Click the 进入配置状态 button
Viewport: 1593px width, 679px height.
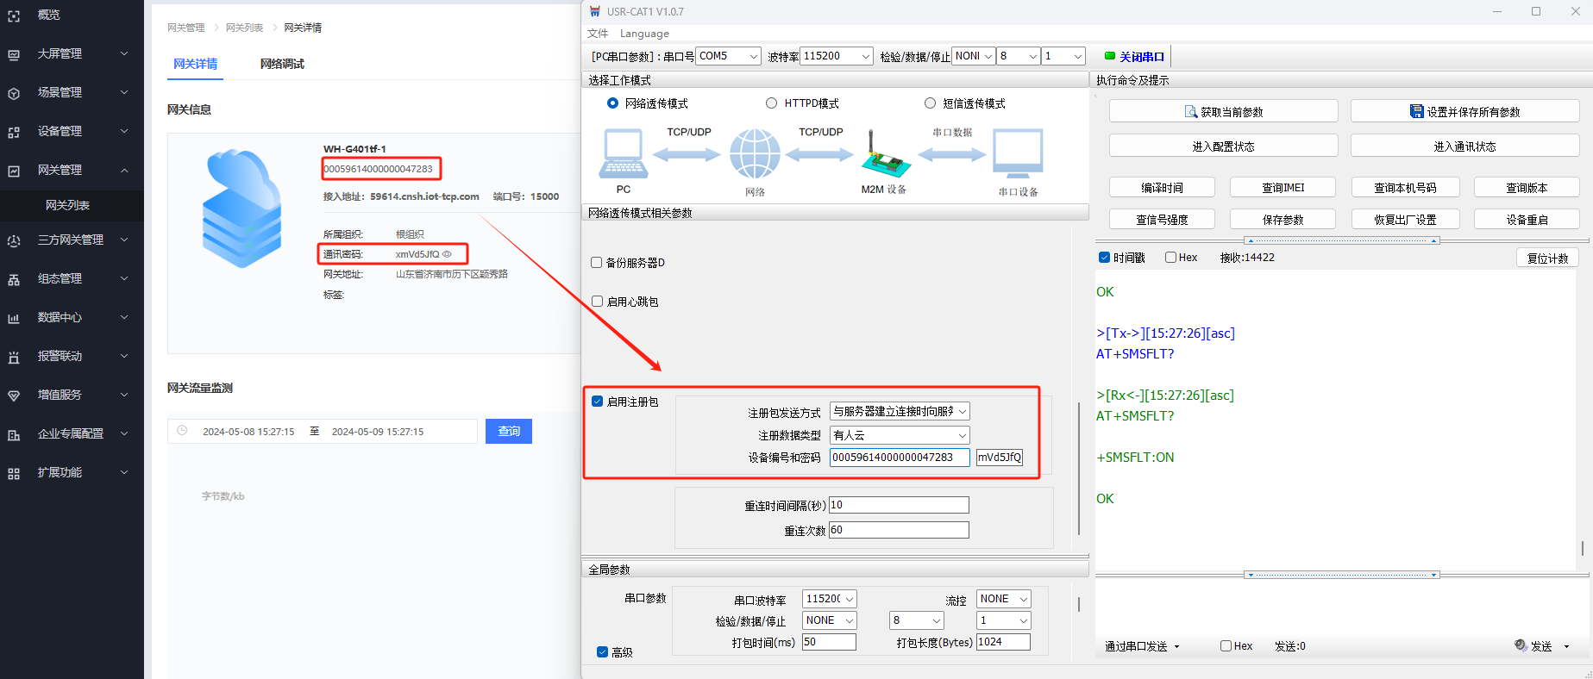(x=1223, y=146)
